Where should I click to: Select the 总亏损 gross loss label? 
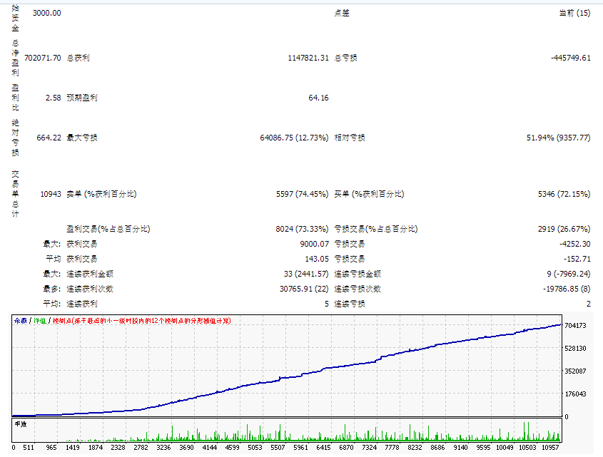point(345,58)
